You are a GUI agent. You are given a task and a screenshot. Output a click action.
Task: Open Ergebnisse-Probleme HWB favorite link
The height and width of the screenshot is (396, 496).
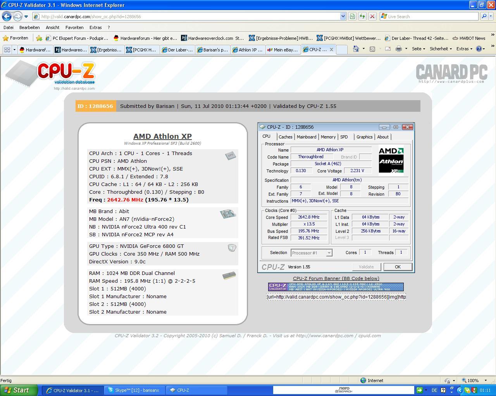pos(281,38)
